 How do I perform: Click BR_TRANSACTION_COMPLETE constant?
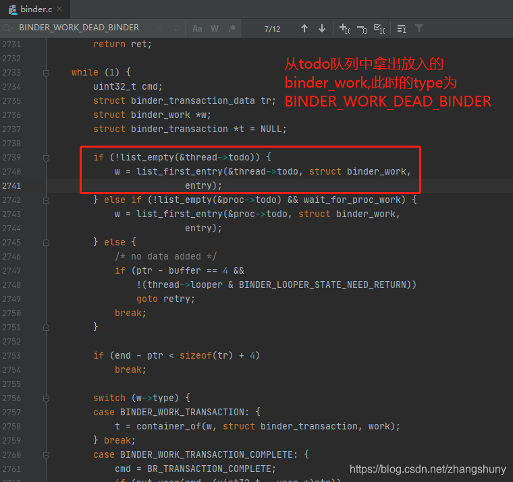click(209, 469)
